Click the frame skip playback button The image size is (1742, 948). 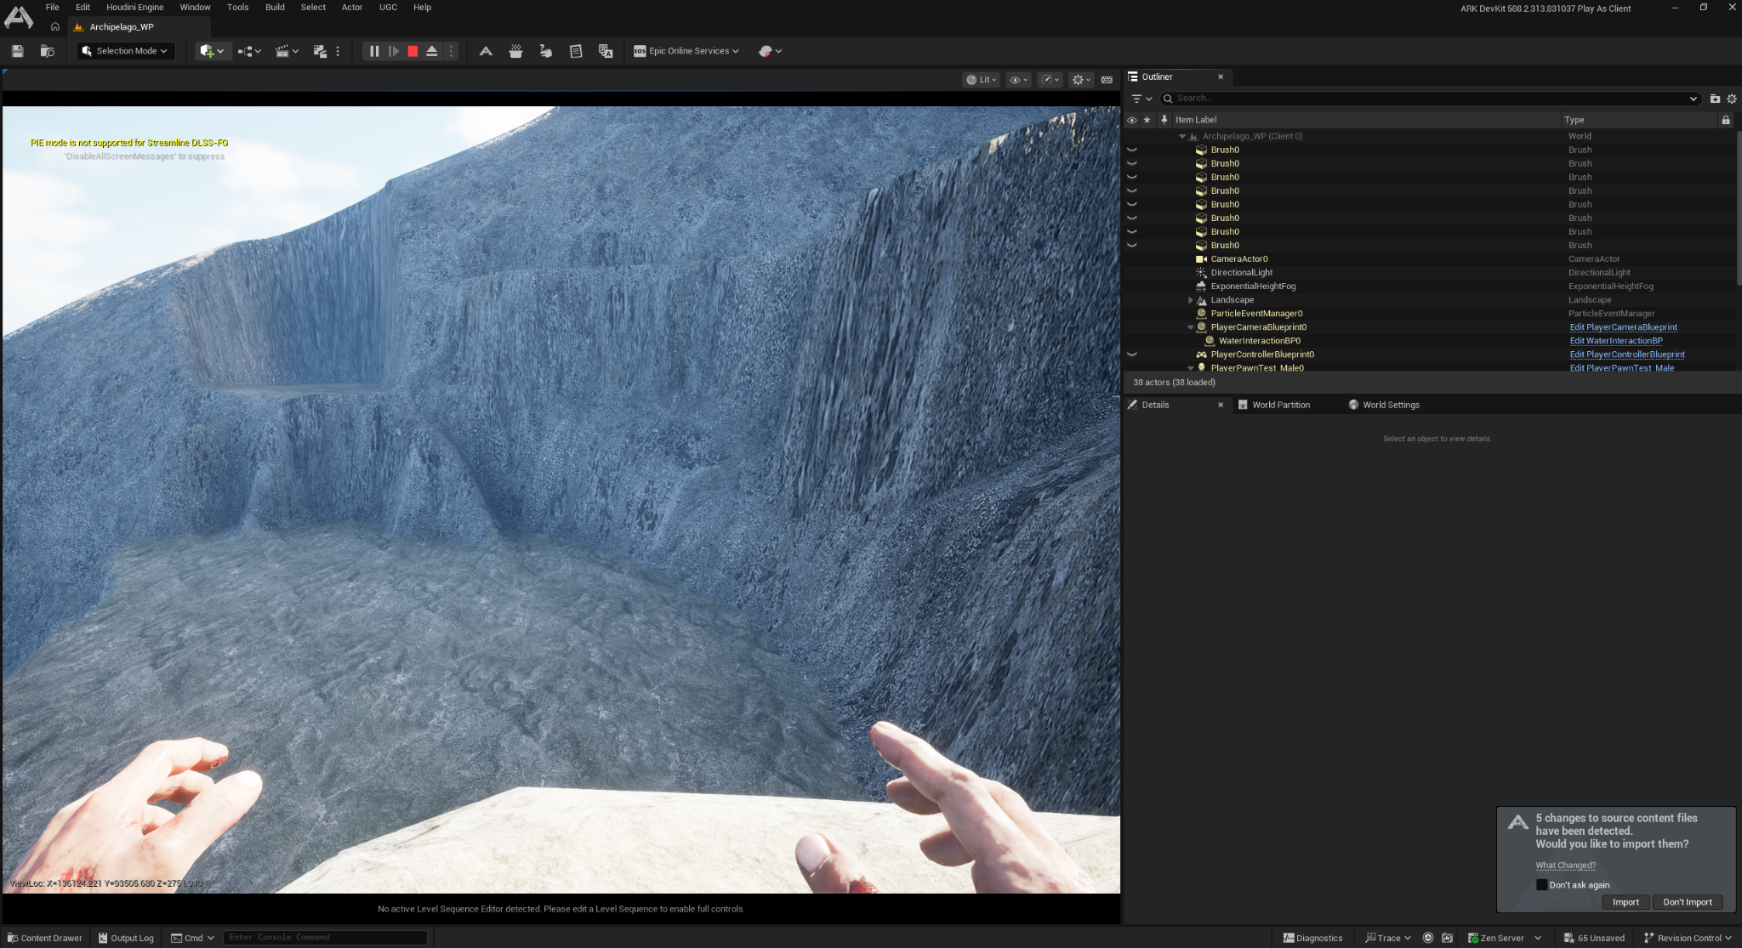393,51
